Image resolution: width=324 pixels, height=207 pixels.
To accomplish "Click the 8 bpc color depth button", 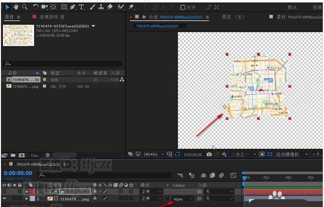I will 34,155.
